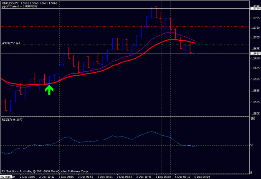Click the 1.5625 price axis label
The width and height of the screenshot is (261, 179).
(255, 68)
